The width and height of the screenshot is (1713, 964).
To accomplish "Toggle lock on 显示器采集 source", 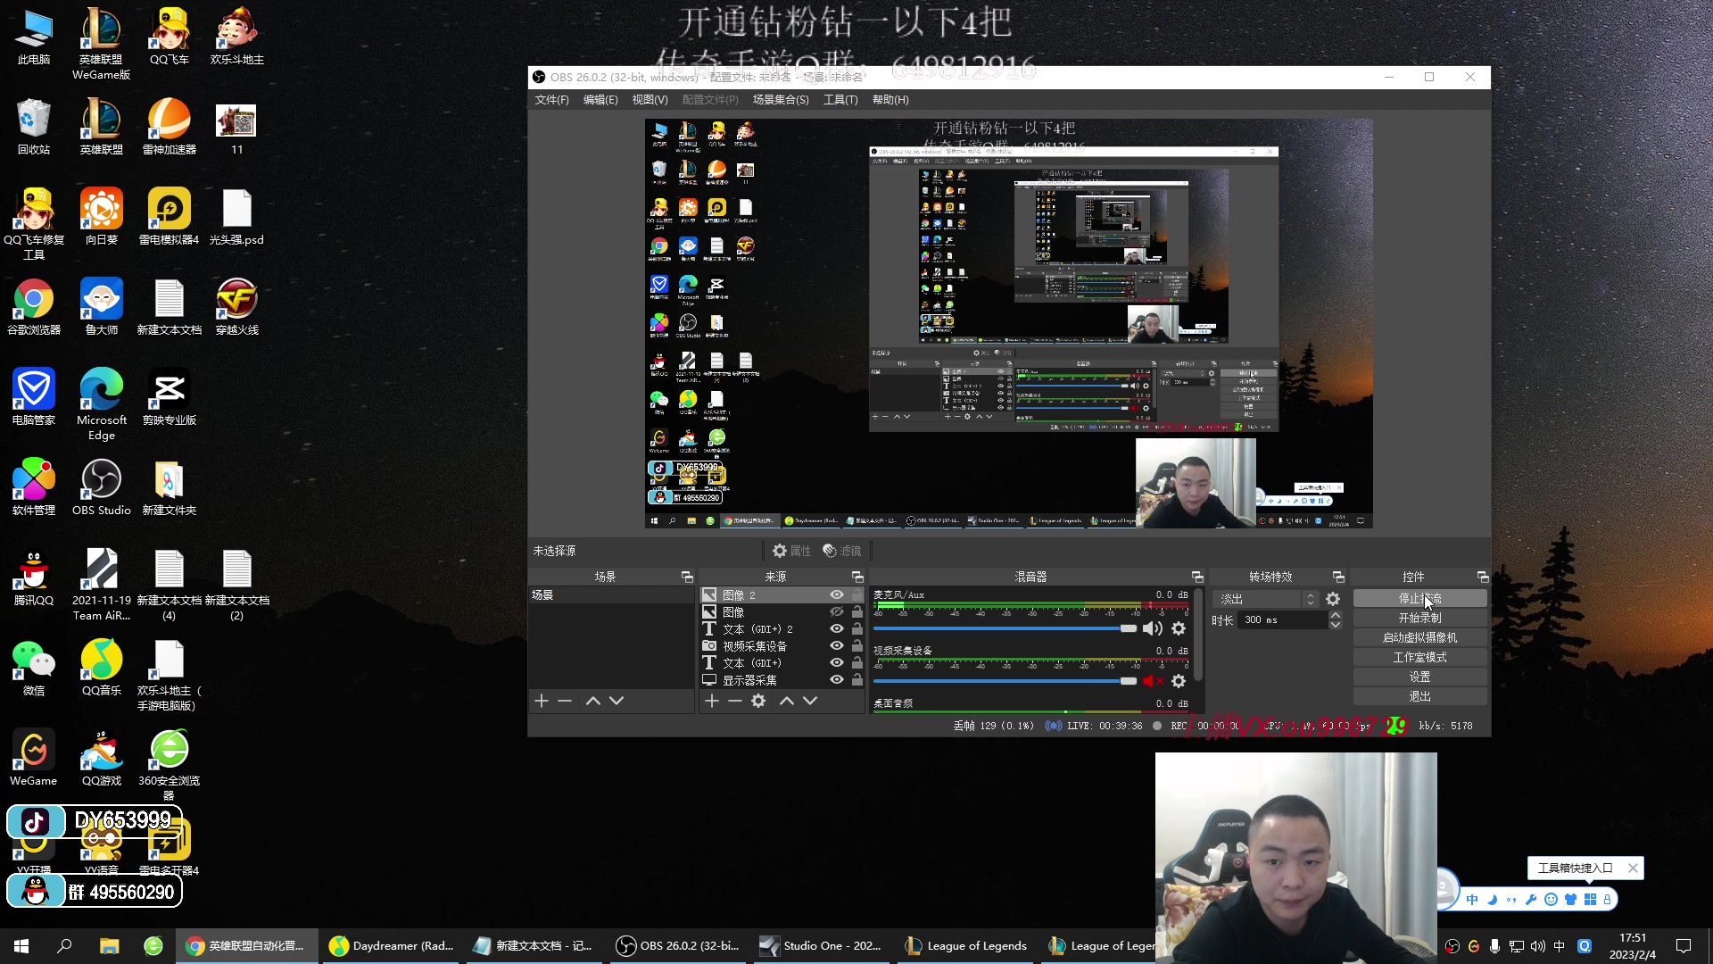I will (x=857, y=679).
